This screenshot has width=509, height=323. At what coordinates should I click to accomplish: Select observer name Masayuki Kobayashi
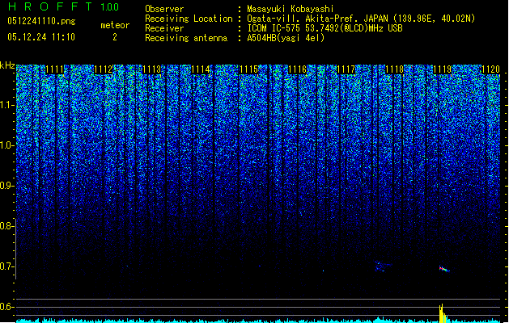tap(290, 10)
